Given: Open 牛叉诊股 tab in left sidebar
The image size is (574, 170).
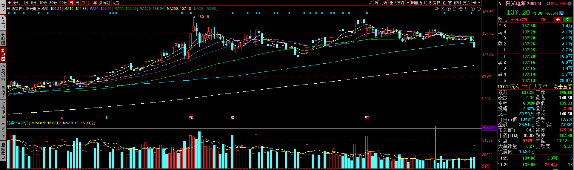Looking at the screenshot, I should (x=3, y=131).
